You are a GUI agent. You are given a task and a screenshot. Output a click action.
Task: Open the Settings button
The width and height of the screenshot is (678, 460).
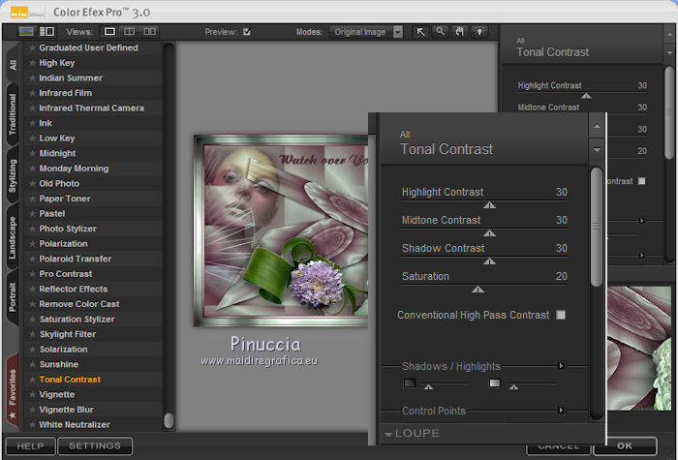pos(95,446)
